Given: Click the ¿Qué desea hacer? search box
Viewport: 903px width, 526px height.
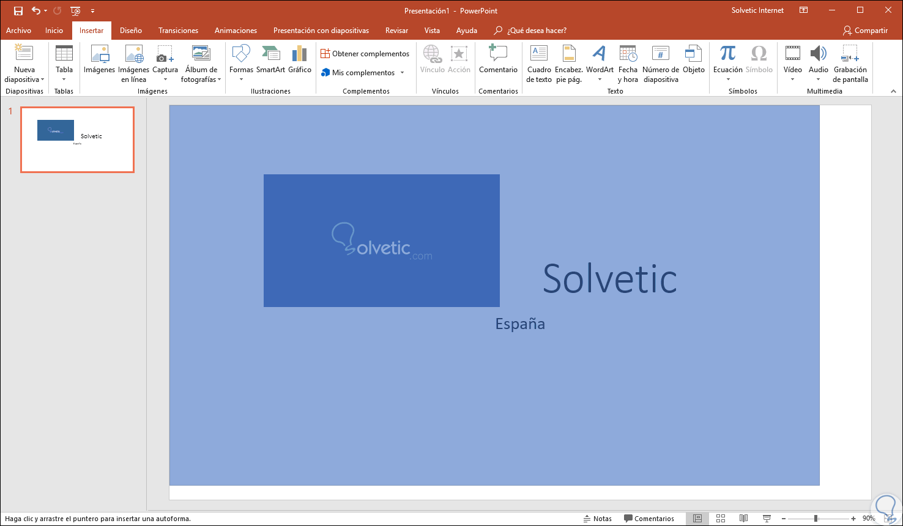Looking at the screenshot, I should [x=531, y=31].
